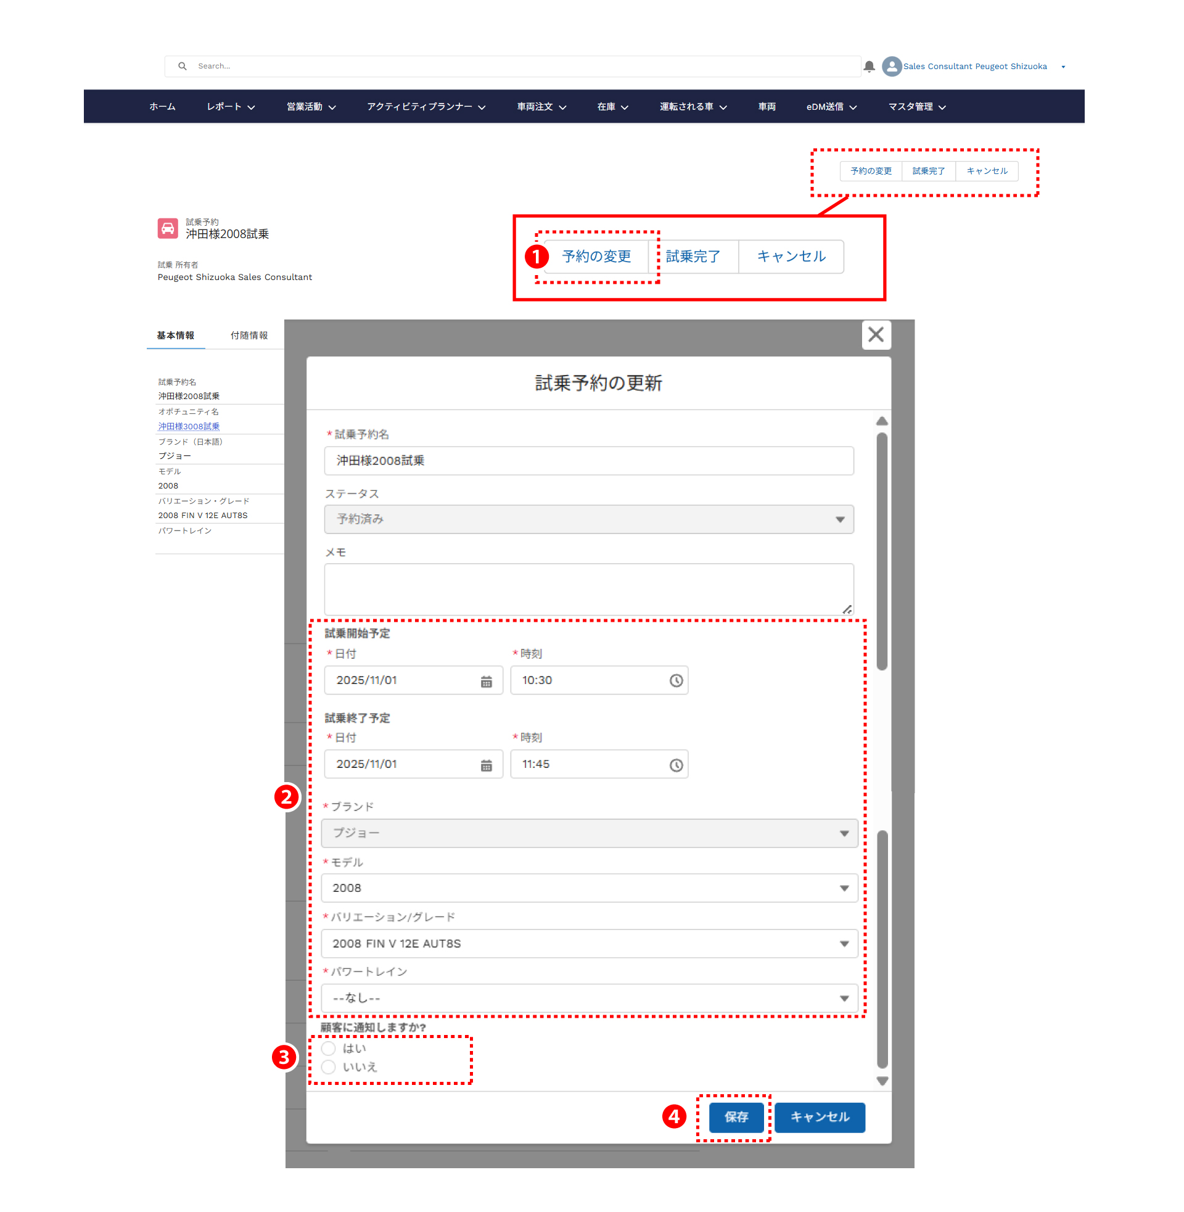This screenshot has width=1184, height=1212.
Task: Switch to the 付随情報 tab
Action: [x=249, y=335]
